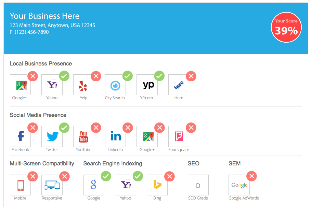
Task: Click the Yelp icon in Local Business Presence
Action: [83, 85]
